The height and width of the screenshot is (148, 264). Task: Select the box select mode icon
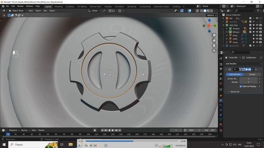pyautogui.click(x=9, y=15)
